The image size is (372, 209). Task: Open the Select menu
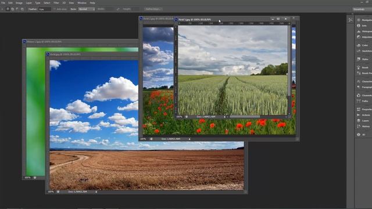[x=46, y=3]
